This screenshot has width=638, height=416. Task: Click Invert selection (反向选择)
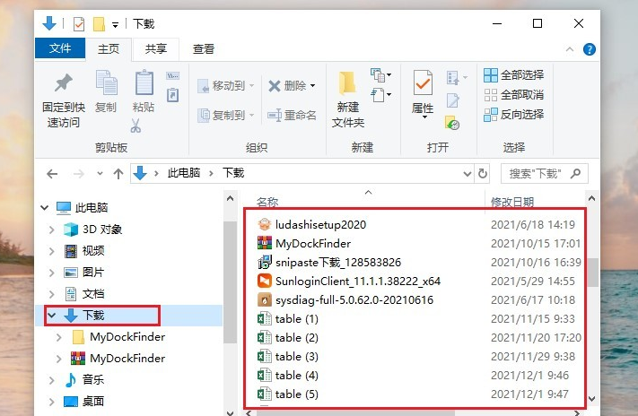point(514,114)
